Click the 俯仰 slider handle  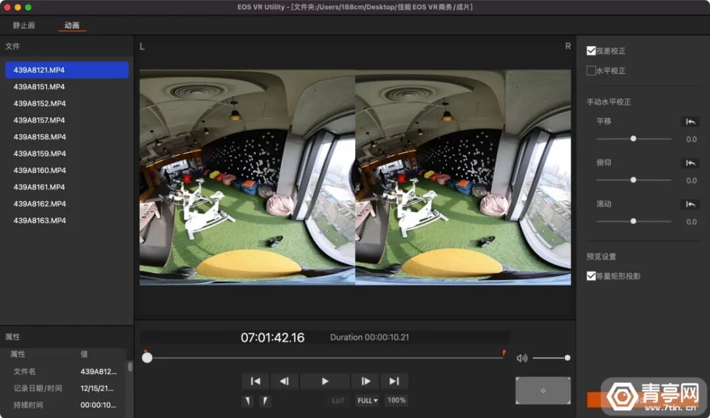(x=634, y=180)
